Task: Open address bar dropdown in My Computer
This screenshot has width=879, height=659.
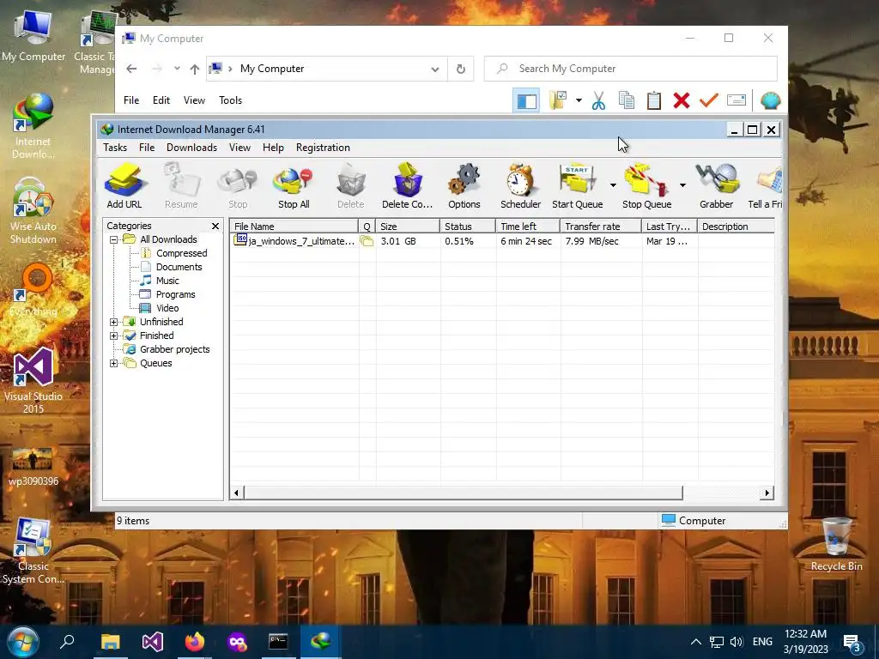Action: click(x=435, y=69)
